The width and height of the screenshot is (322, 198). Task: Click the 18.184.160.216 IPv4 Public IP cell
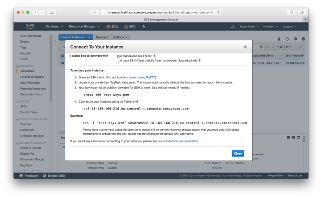pos(295,63)
